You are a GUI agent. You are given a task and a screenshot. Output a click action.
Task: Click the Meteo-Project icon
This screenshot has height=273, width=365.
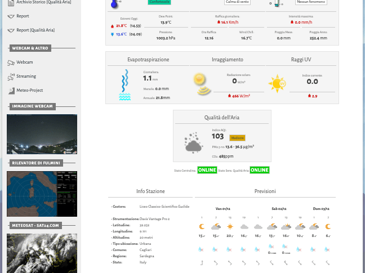coord(11,91)
